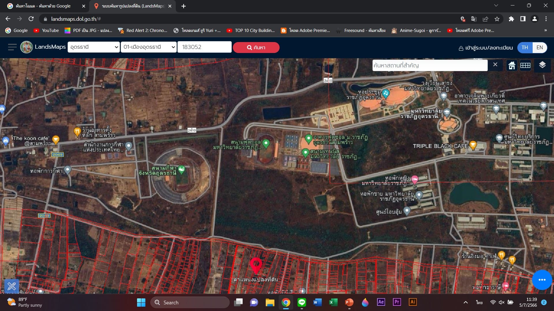The width and height of the screenshot is (554, 311).
Task: Click the red land parcel location pin
Action: point(256,266)
